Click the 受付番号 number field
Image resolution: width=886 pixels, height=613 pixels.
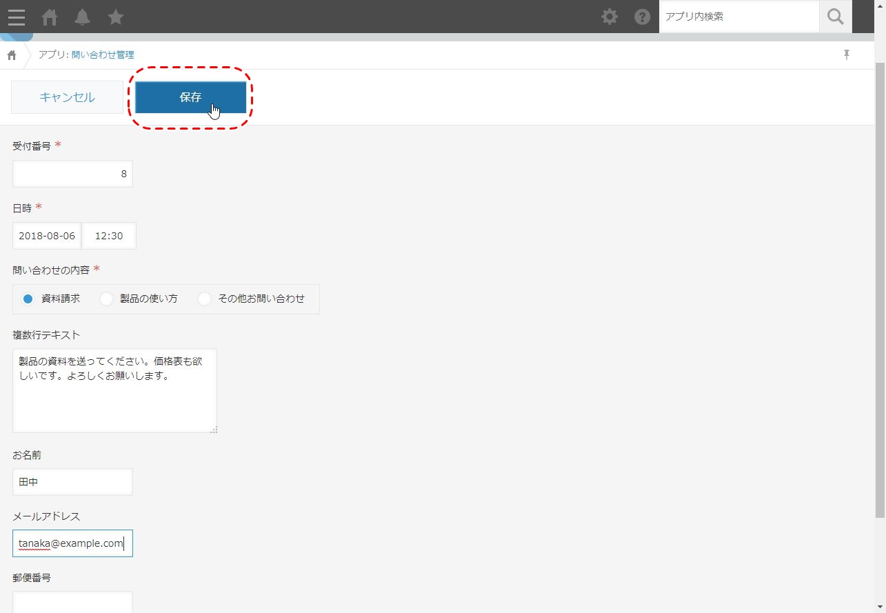tap(72, 174)
